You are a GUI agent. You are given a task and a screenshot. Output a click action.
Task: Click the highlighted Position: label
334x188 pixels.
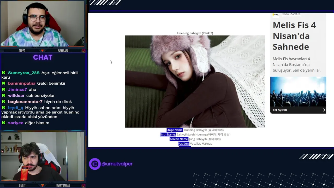(x=184, y=144)
